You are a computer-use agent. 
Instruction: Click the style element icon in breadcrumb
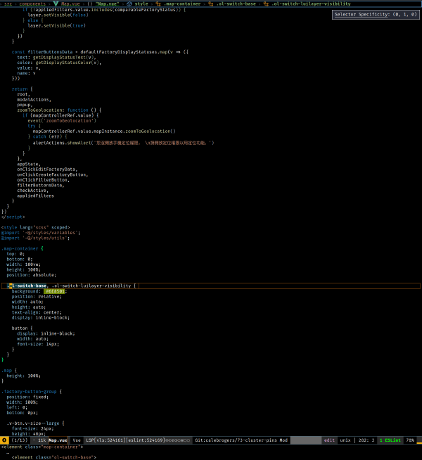(129, 4)
